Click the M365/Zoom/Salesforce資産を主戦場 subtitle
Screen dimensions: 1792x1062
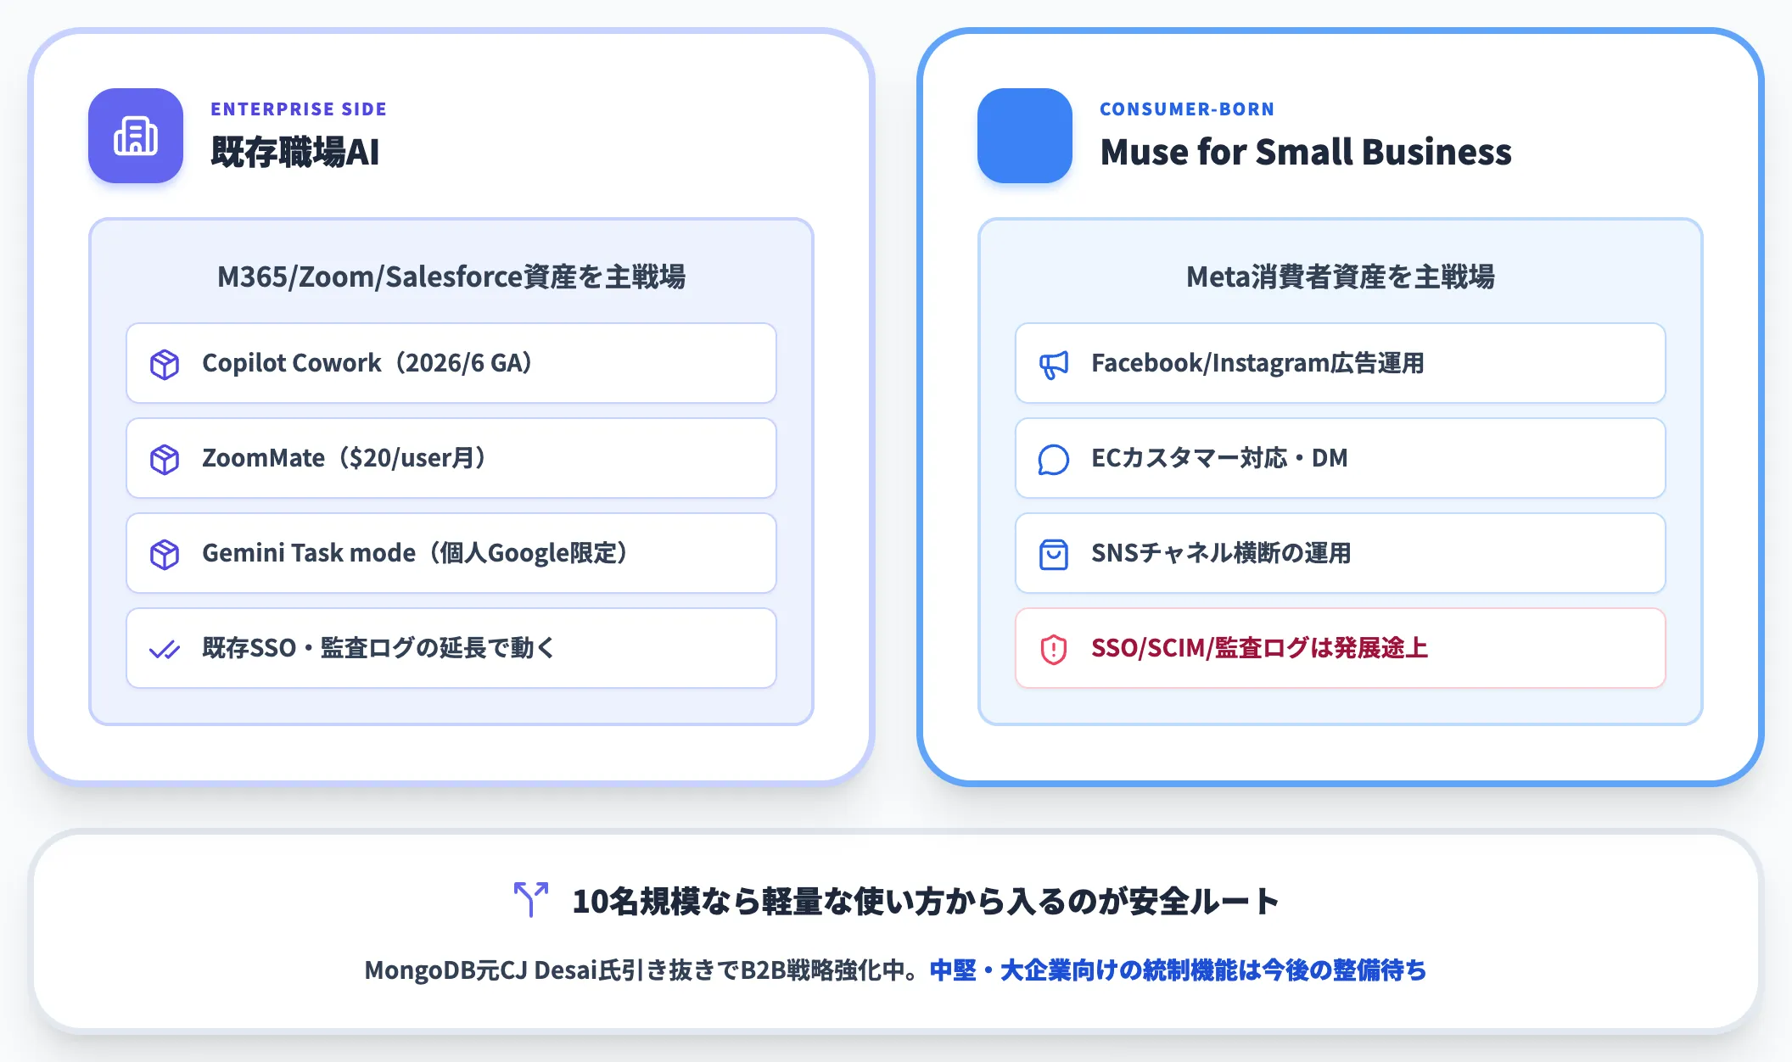click(x=451, y=277)
